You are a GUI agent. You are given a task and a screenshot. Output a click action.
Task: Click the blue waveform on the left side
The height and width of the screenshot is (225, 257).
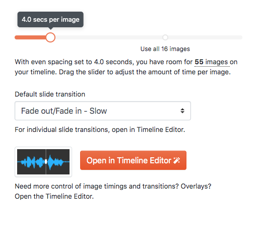(x=32, y=162)
